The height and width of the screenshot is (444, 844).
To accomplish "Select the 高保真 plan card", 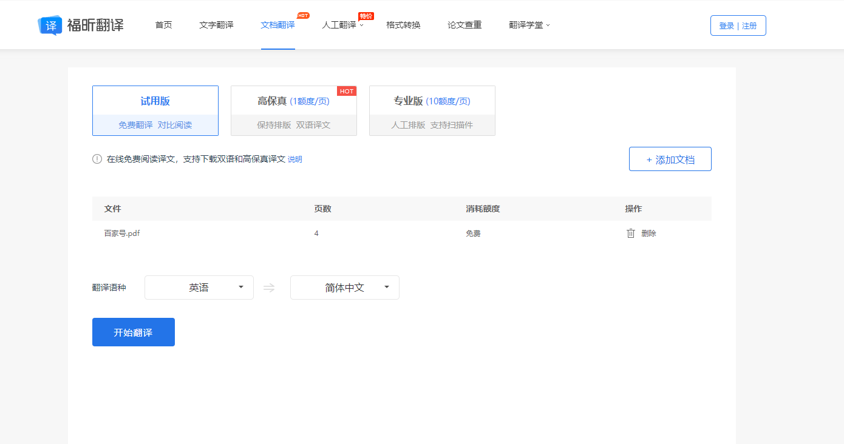I will tap(294, 110).
